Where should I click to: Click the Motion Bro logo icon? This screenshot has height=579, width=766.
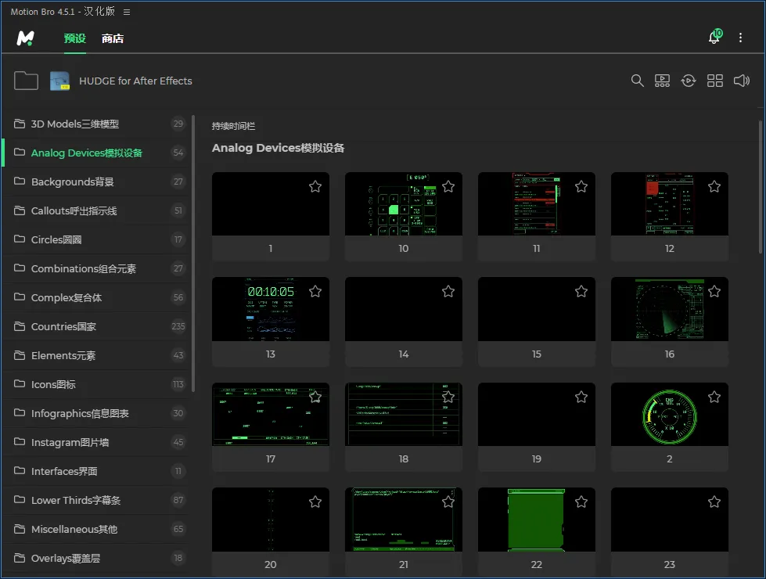(x=26, y=38)
